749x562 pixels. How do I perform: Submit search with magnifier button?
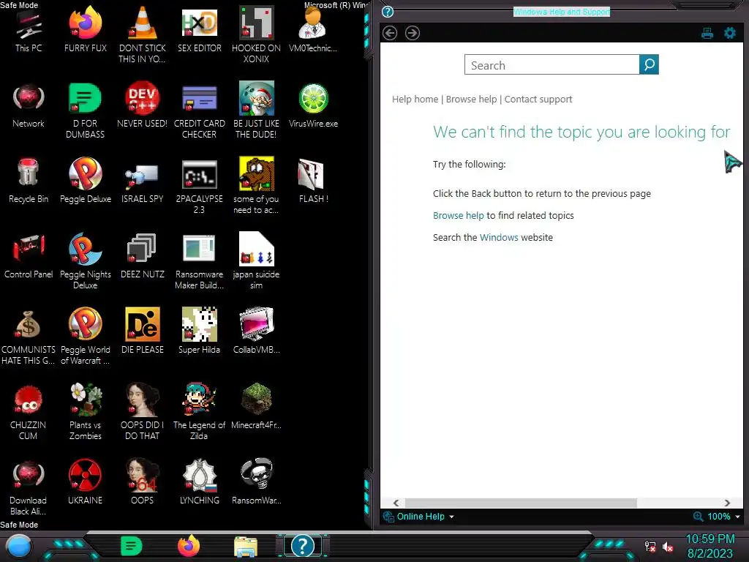tap(649, 64)
